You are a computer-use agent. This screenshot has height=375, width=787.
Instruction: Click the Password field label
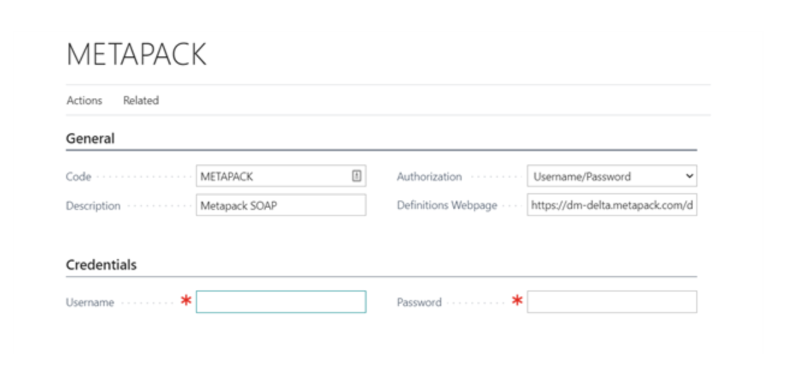pos(419,302)
